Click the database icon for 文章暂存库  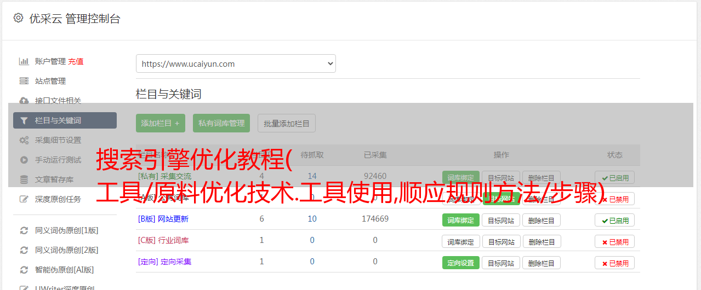pyautogui.click(x=24, y=179)
